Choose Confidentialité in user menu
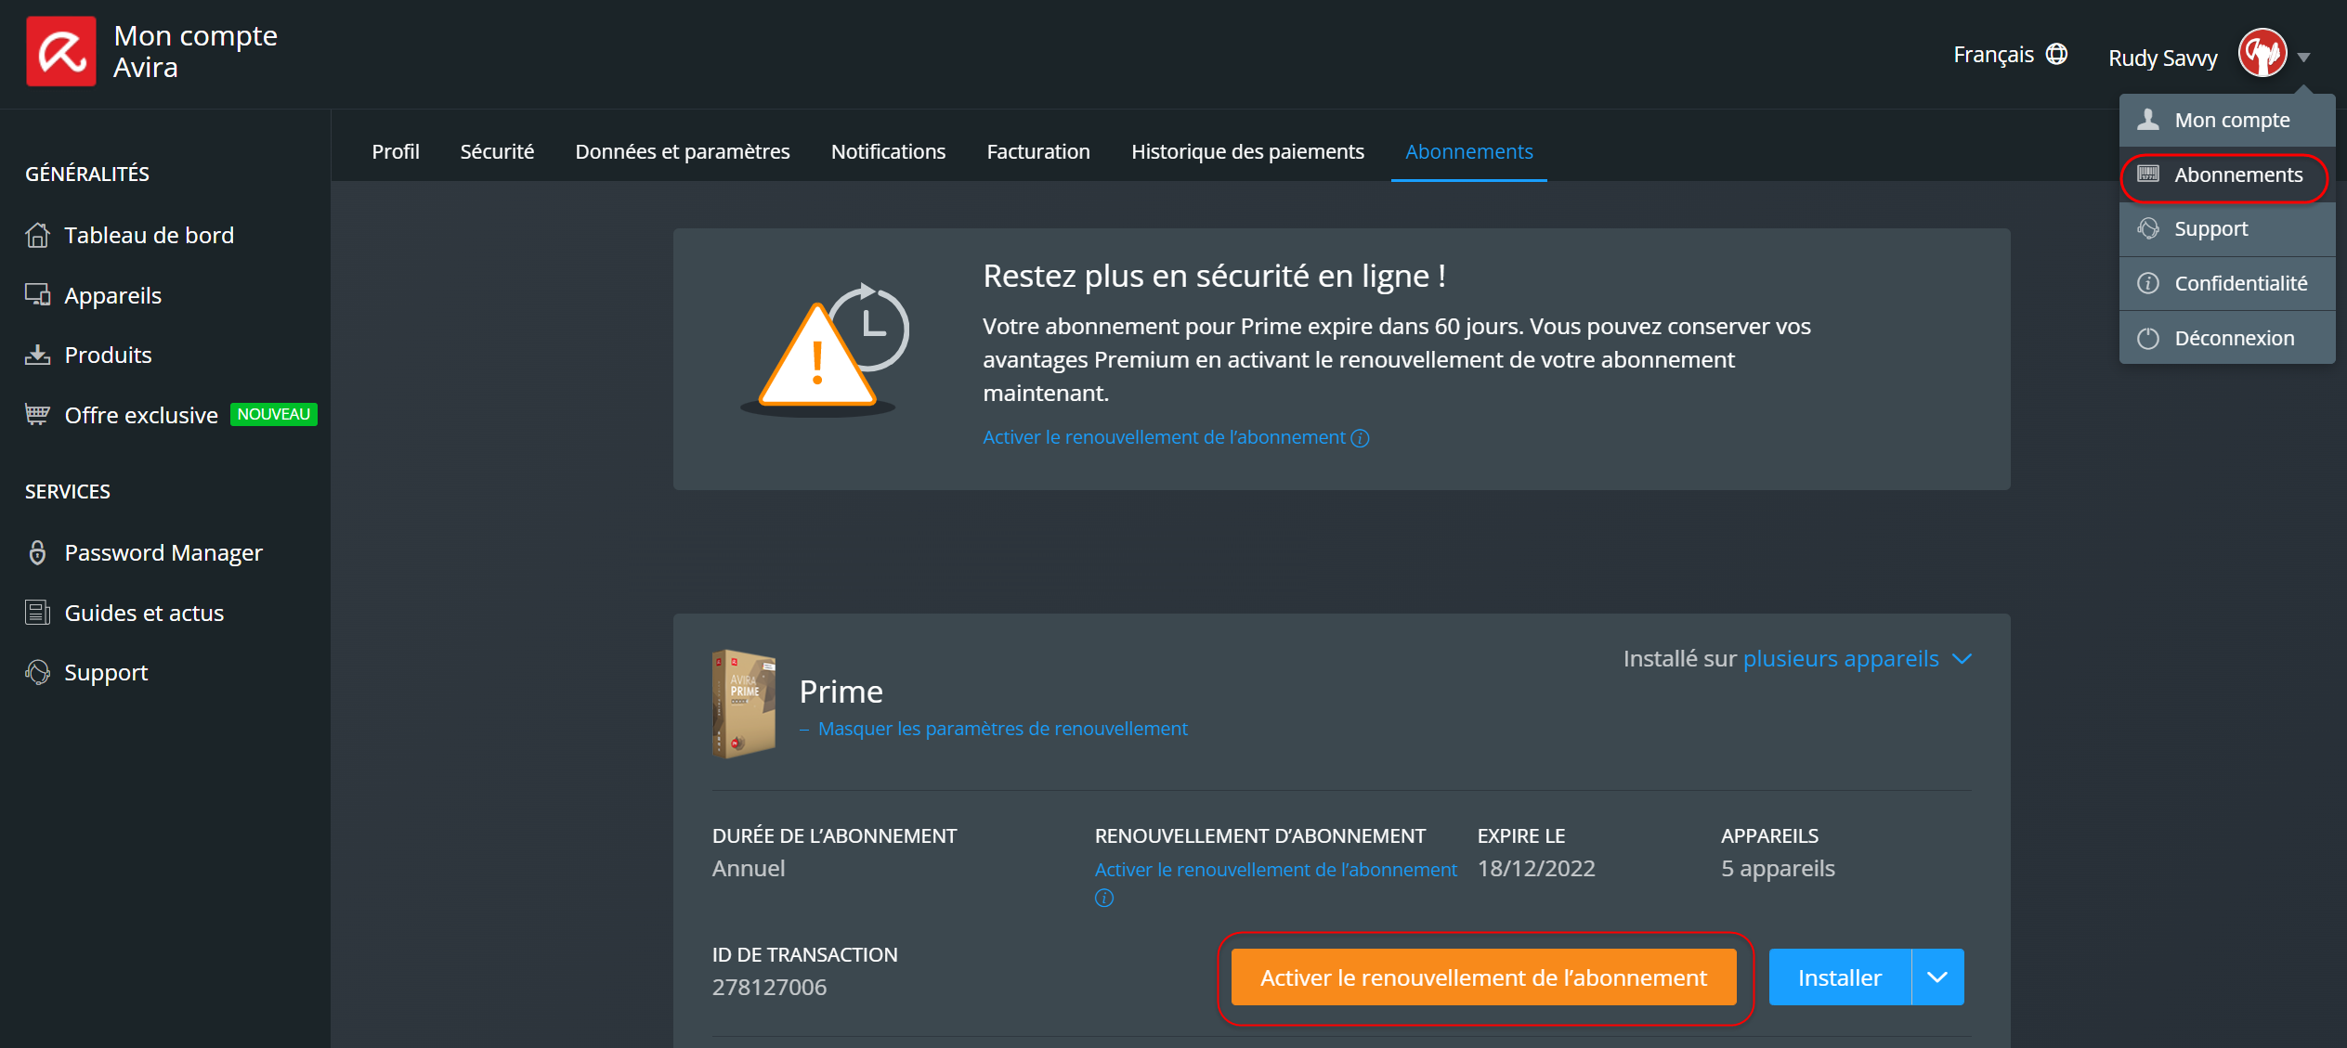The image size is (2347, 1048). [2227, 283]
